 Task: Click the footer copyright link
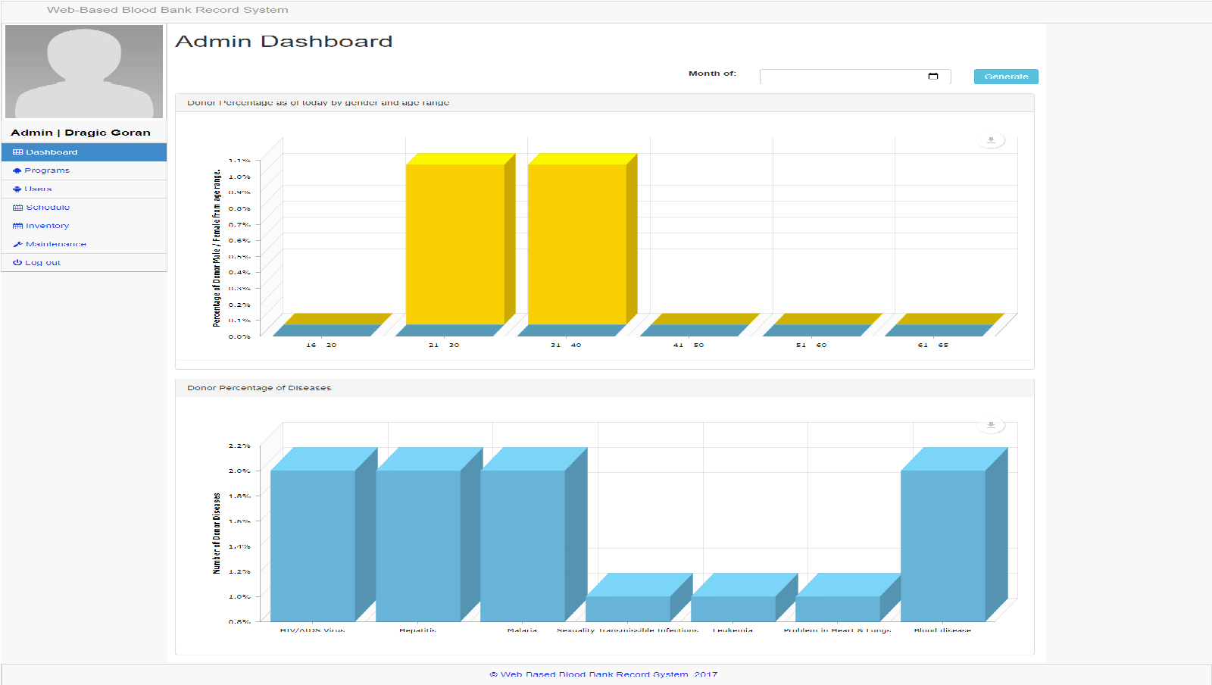coord(603,674)
